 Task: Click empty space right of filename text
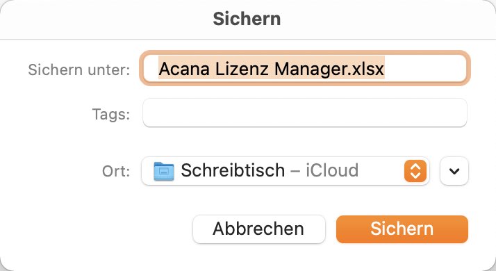[x=424, y=68]
